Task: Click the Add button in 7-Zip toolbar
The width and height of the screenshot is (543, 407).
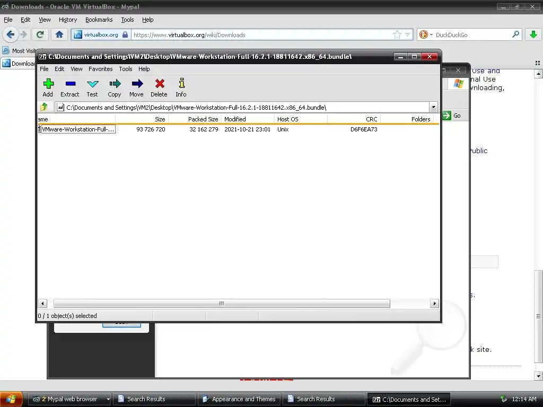Action: tap(48, 87)
